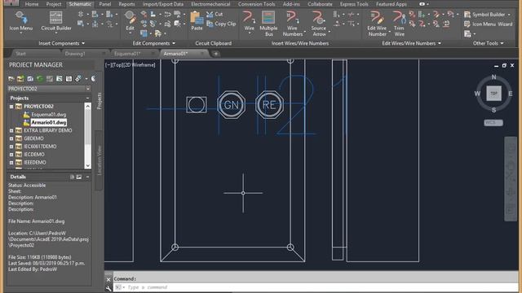Select the Wire tool

point(249,21)
